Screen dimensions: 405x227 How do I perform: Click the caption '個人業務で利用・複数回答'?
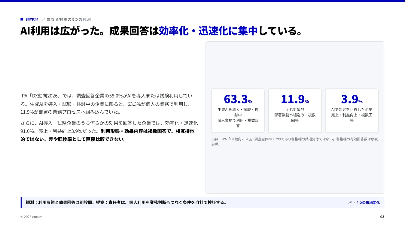(x=238, y=123)
